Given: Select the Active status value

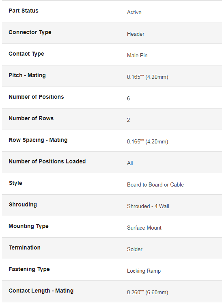Looking at the screenshot, I should click(134, 12).
